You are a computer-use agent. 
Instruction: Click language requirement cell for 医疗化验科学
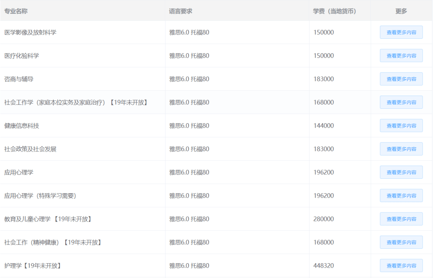(189, 56)
